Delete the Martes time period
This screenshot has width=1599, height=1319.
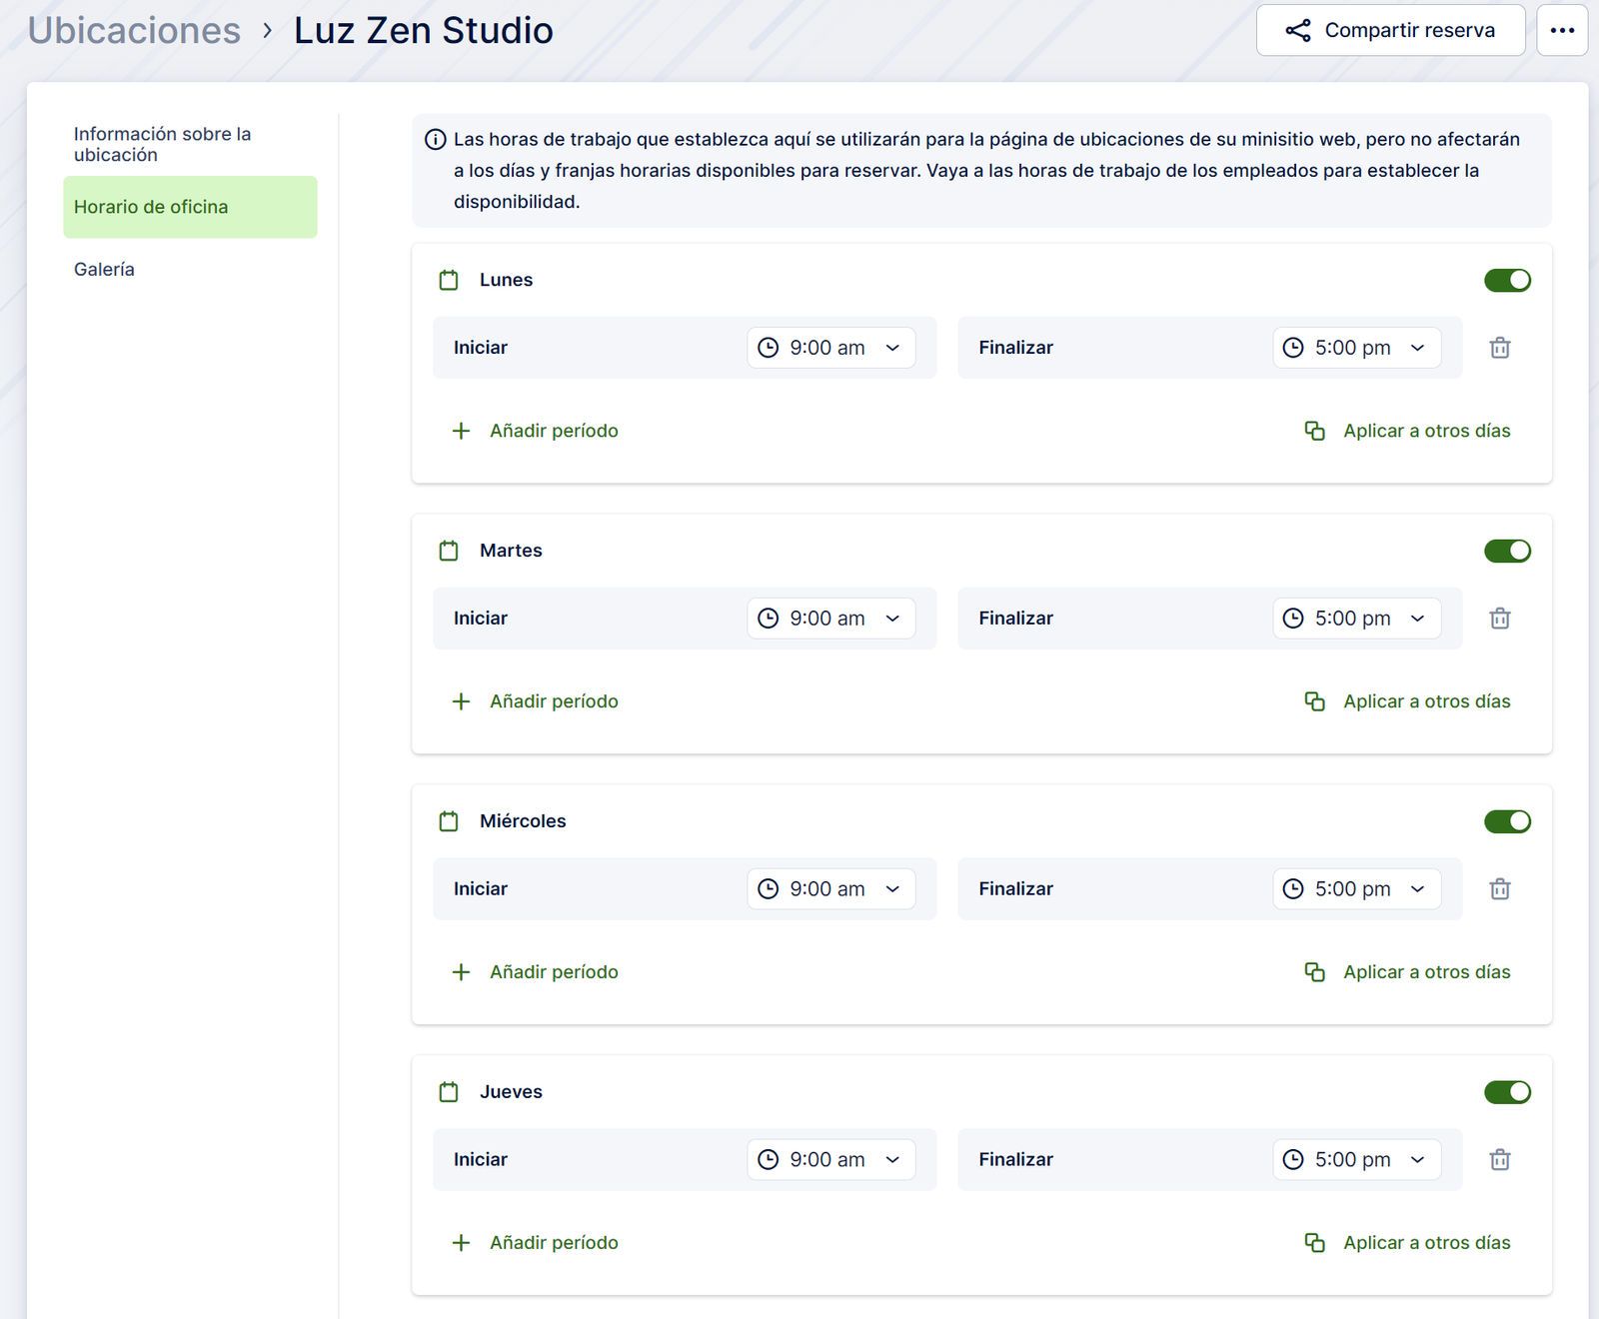[x=1499, y=619]
